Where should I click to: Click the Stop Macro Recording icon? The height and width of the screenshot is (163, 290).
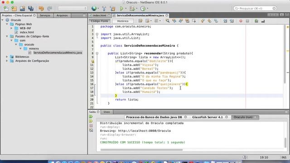[247, 21]
